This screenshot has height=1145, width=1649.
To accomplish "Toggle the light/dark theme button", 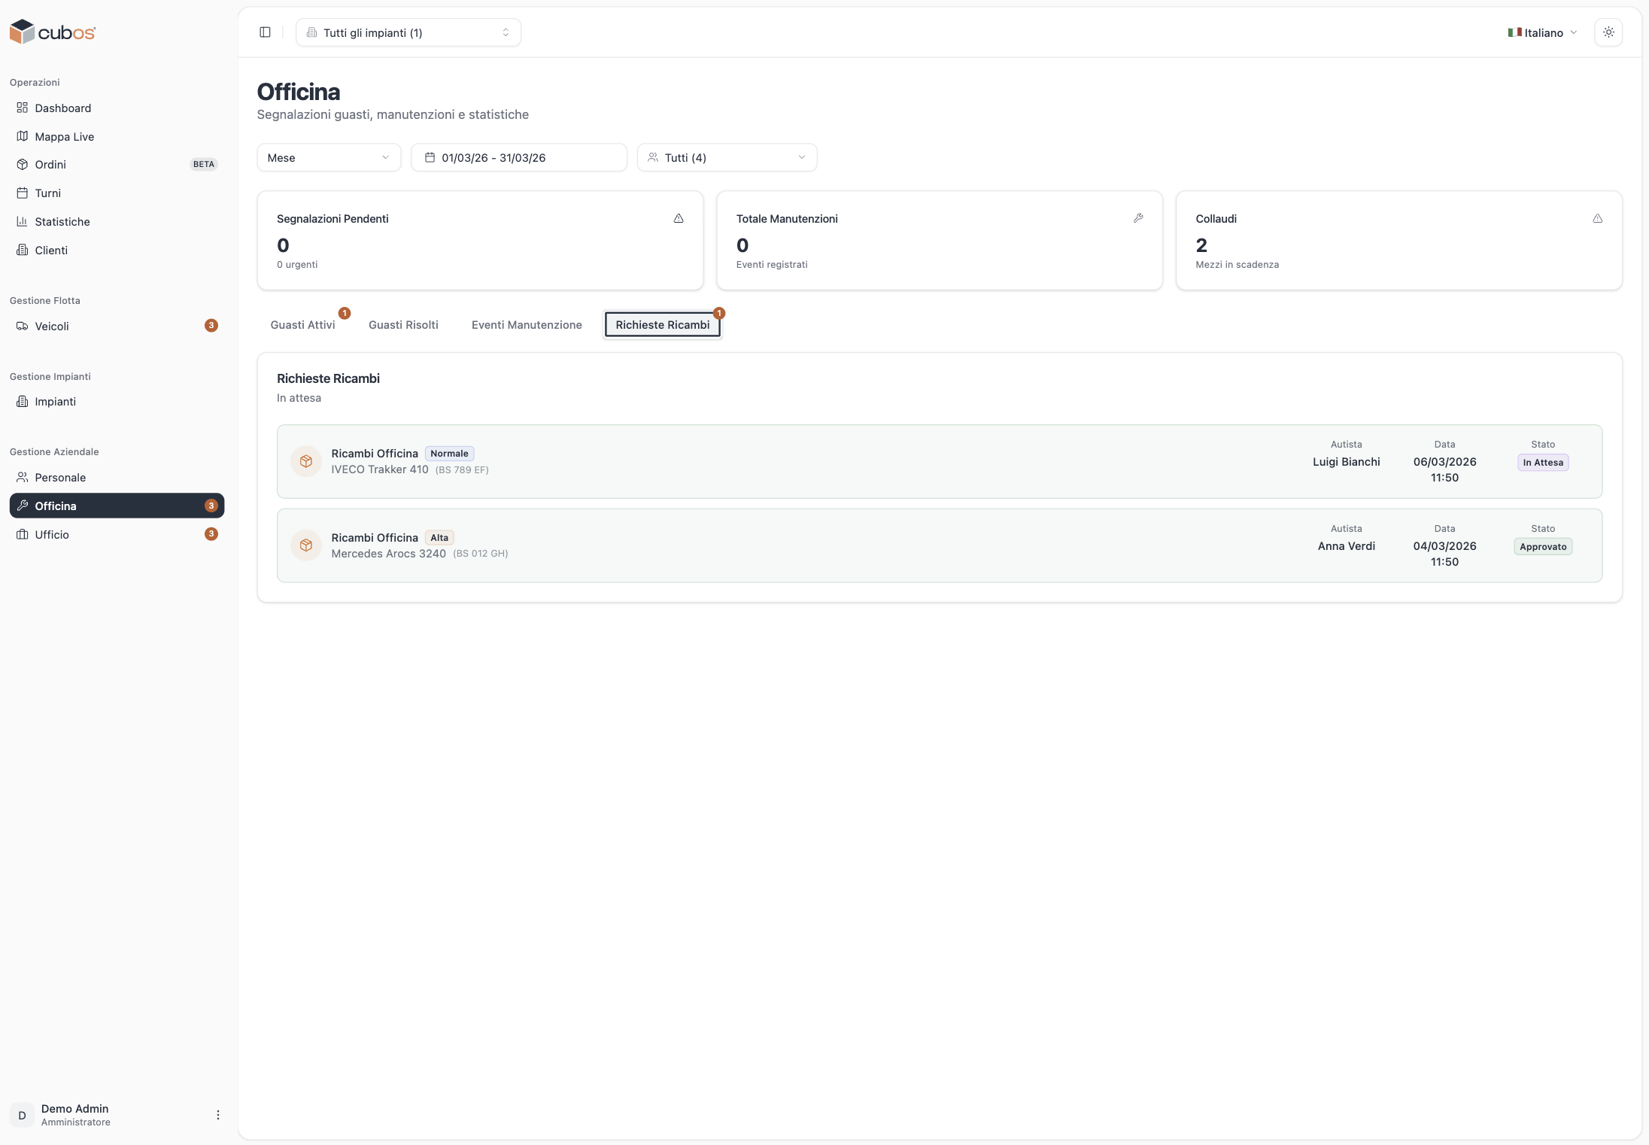I will pyautogui.click(x=1608, y=32).
